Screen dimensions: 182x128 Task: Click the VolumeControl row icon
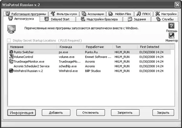[11, 56]
